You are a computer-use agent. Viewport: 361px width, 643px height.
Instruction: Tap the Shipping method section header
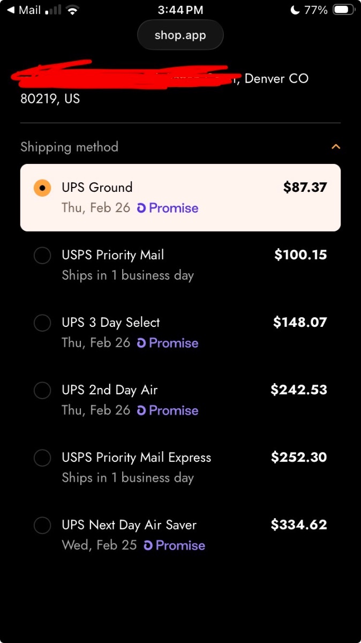70,147
